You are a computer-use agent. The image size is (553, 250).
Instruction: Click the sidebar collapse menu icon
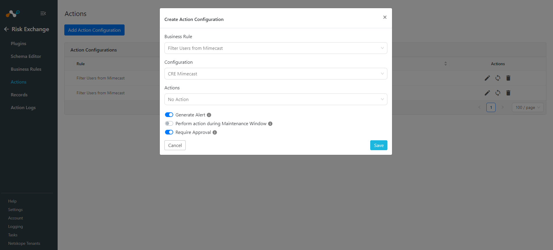[43, 13]
